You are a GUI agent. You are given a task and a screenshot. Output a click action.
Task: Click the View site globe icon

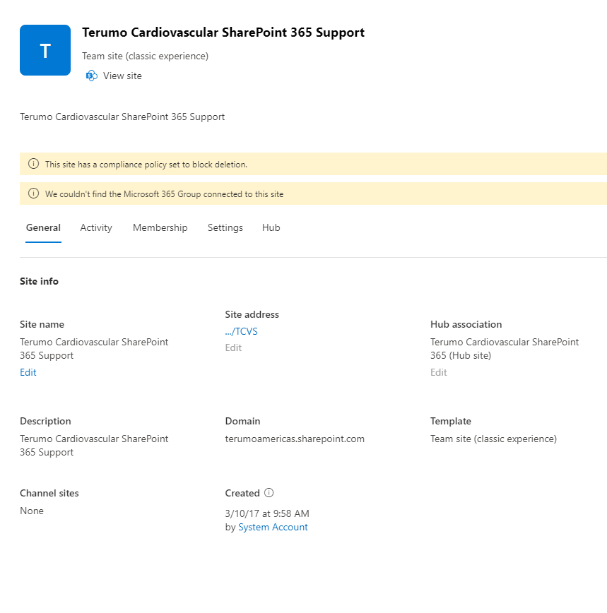(91, 76)
